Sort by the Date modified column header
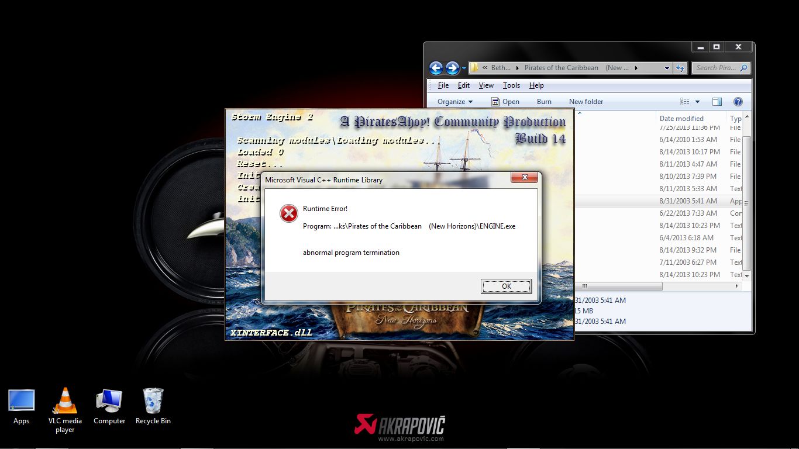 (x=690, y=118)
